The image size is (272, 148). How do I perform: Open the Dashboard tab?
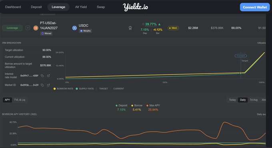pyautogui.click(x=13, y=7)
